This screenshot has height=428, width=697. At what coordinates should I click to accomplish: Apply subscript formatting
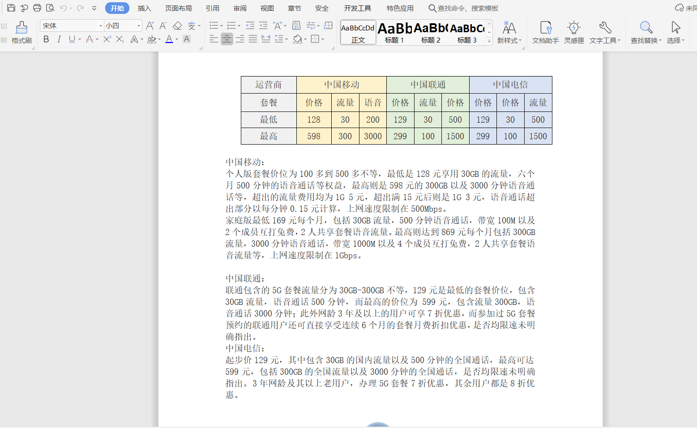120,39
